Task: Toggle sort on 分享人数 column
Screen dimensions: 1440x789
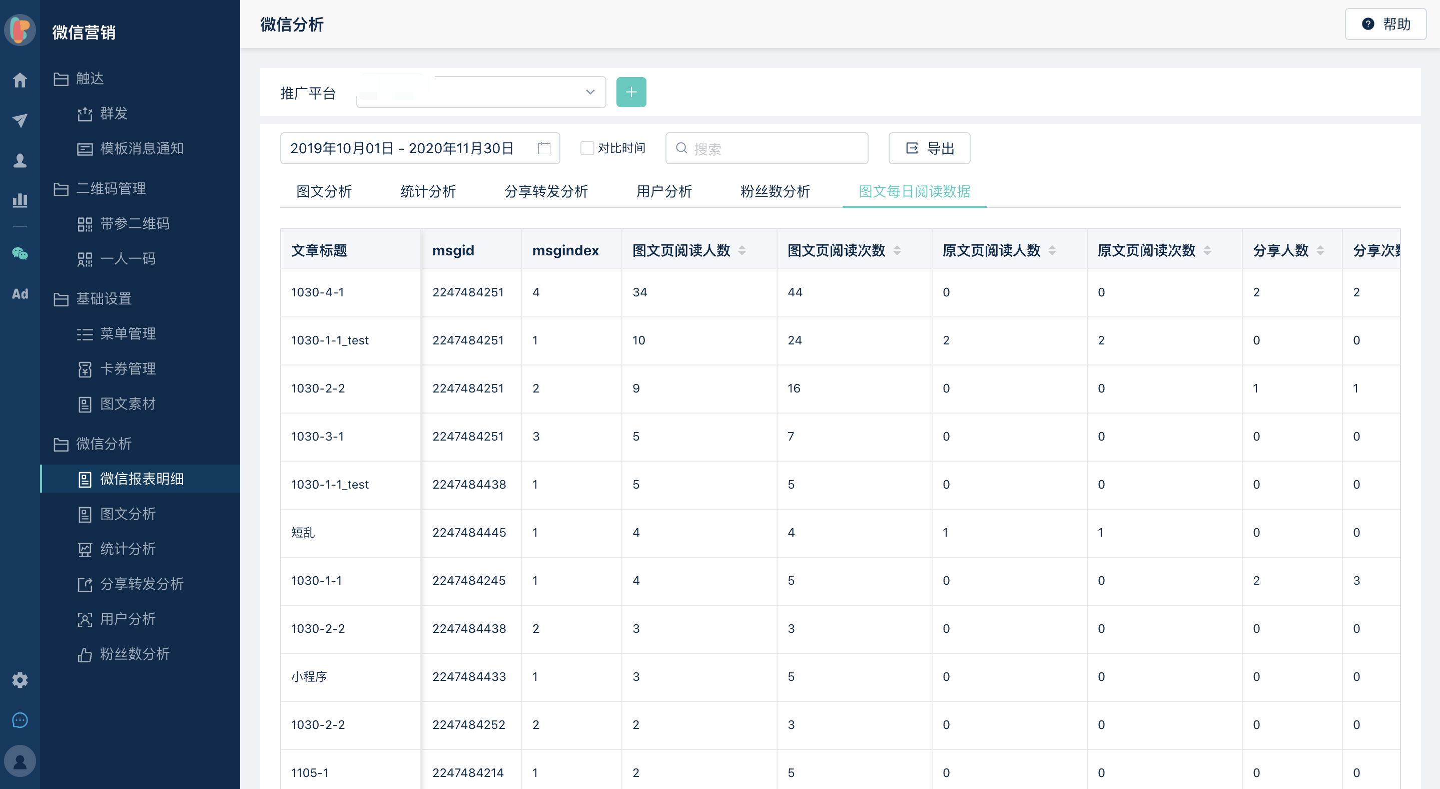Action: click(1320, 250)
